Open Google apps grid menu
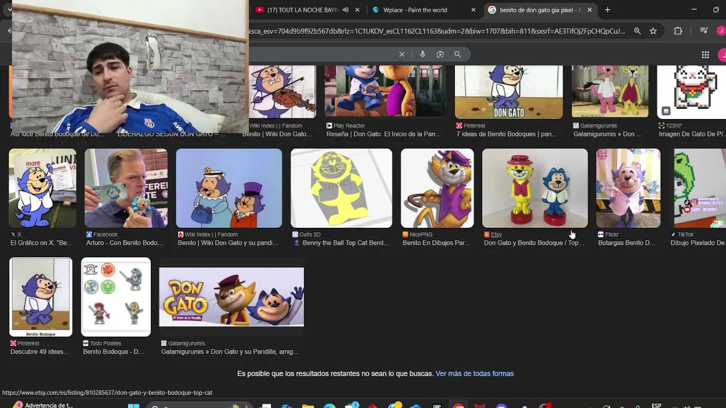The image size is (726, 408). coord(705,55)
